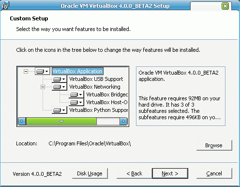The width and height of the screenshot is (240, 187).
Task: Click the installer icon in title bar
Action: coord(5,5)
